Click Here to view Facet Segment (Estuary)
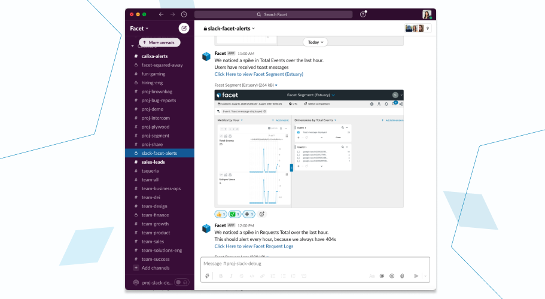 [x=258, y=74]
